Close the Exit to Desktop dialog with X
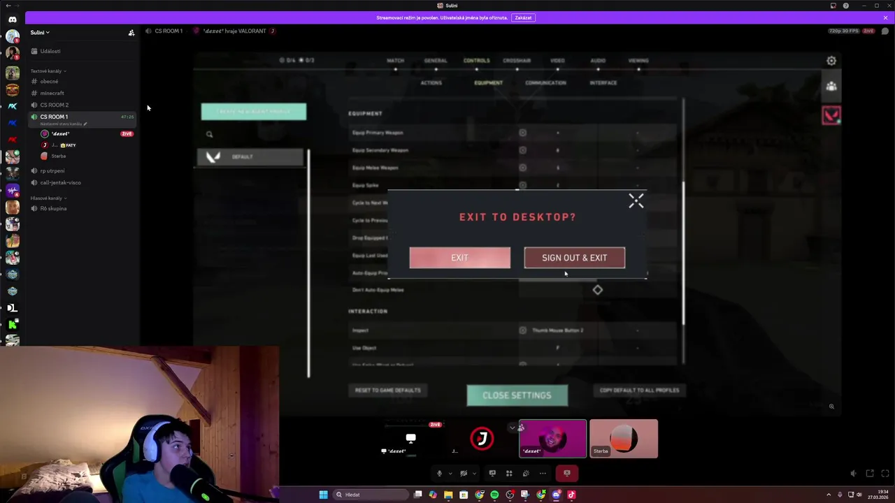Image resolution: width=895 pixels, height=503 pixels. [636, 201]
